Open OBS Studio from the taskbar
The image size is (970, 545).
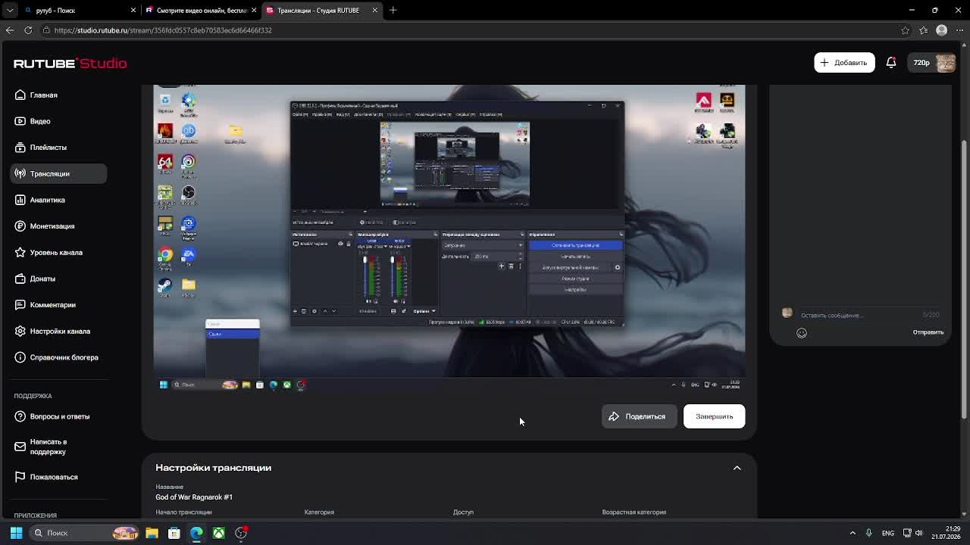coord(241,533)
